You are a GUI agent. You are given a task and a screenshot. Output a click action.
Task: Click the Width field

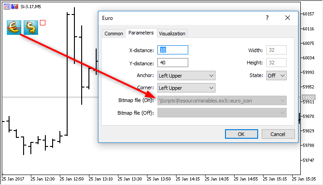(x=276, y=50)
